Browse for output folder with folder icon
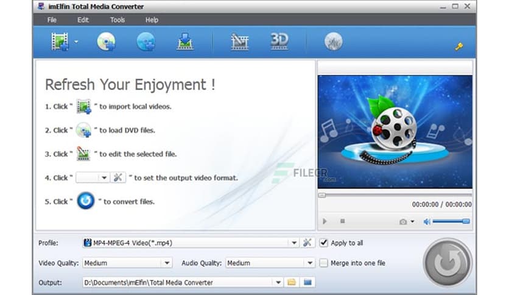Screen dimensions: 509x295 pyautogui.click(x=292, y=282)
